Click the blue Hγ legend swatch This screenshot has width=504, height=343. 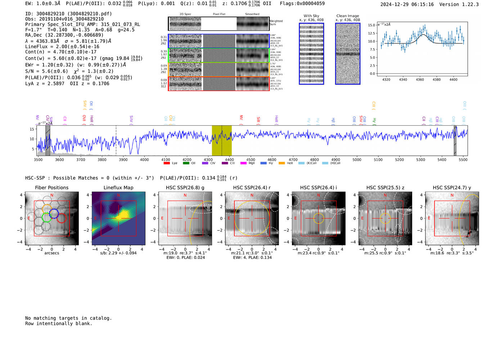click(264, 163)
